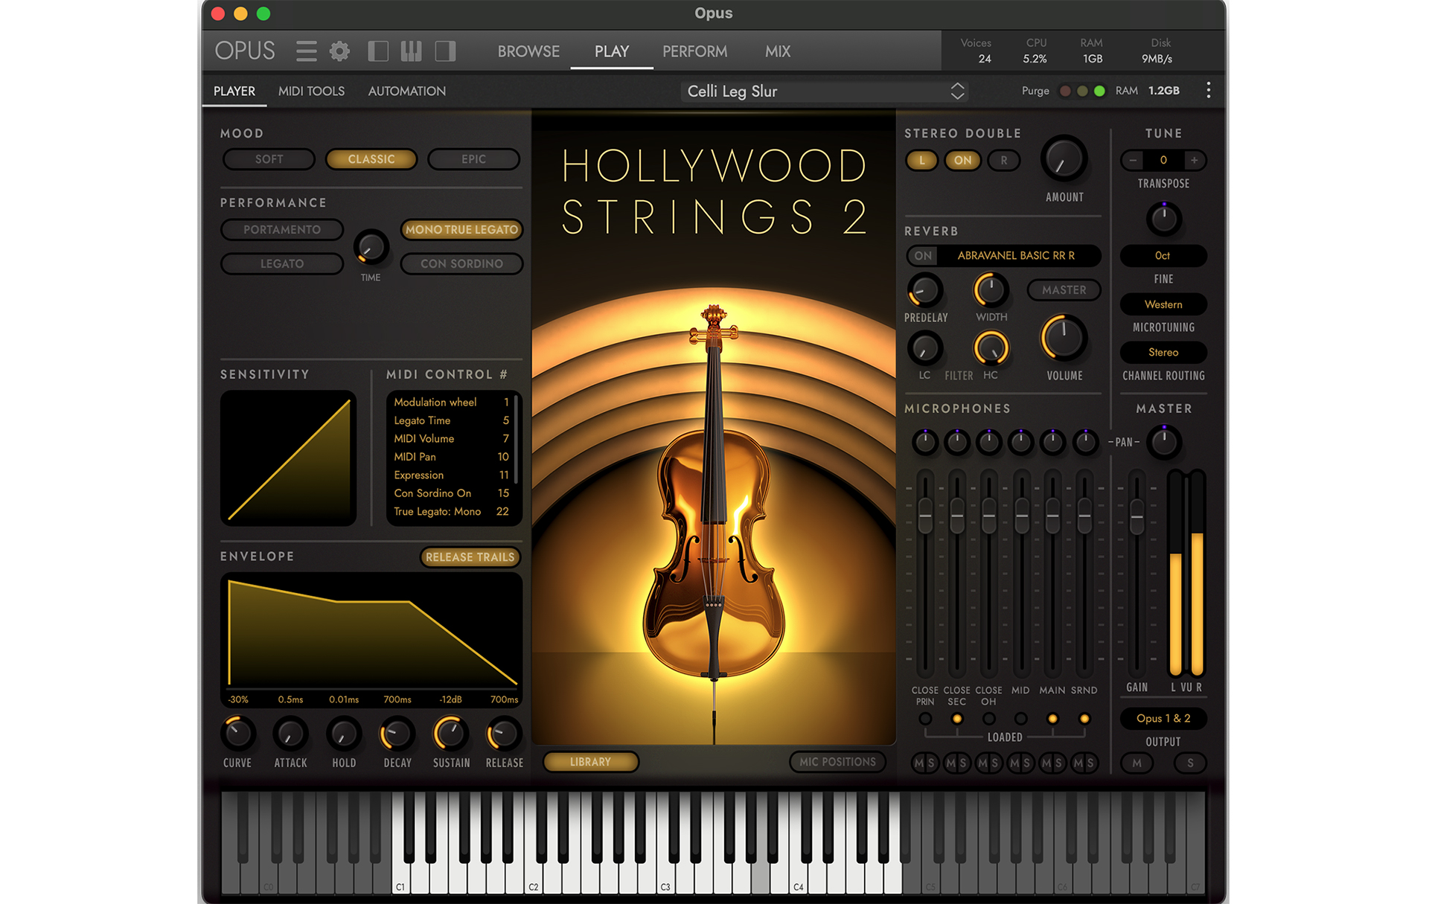Screen dimensions: 1429x904
Task: Click the Reverb Width knob
Action: coord(991,290)
